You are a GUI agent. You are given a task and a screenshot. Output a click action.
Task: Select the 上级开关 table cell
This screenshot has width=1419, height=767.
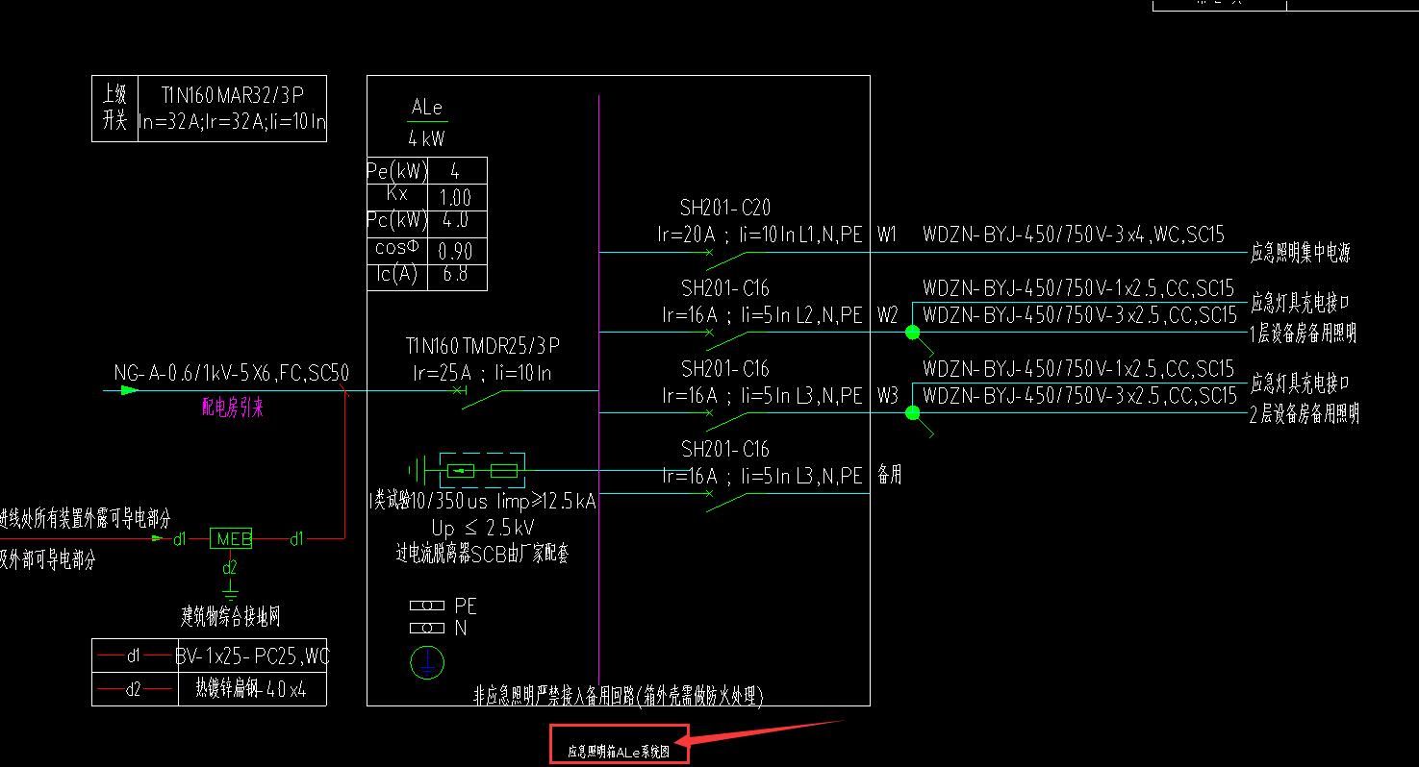[x=114, y=109]
